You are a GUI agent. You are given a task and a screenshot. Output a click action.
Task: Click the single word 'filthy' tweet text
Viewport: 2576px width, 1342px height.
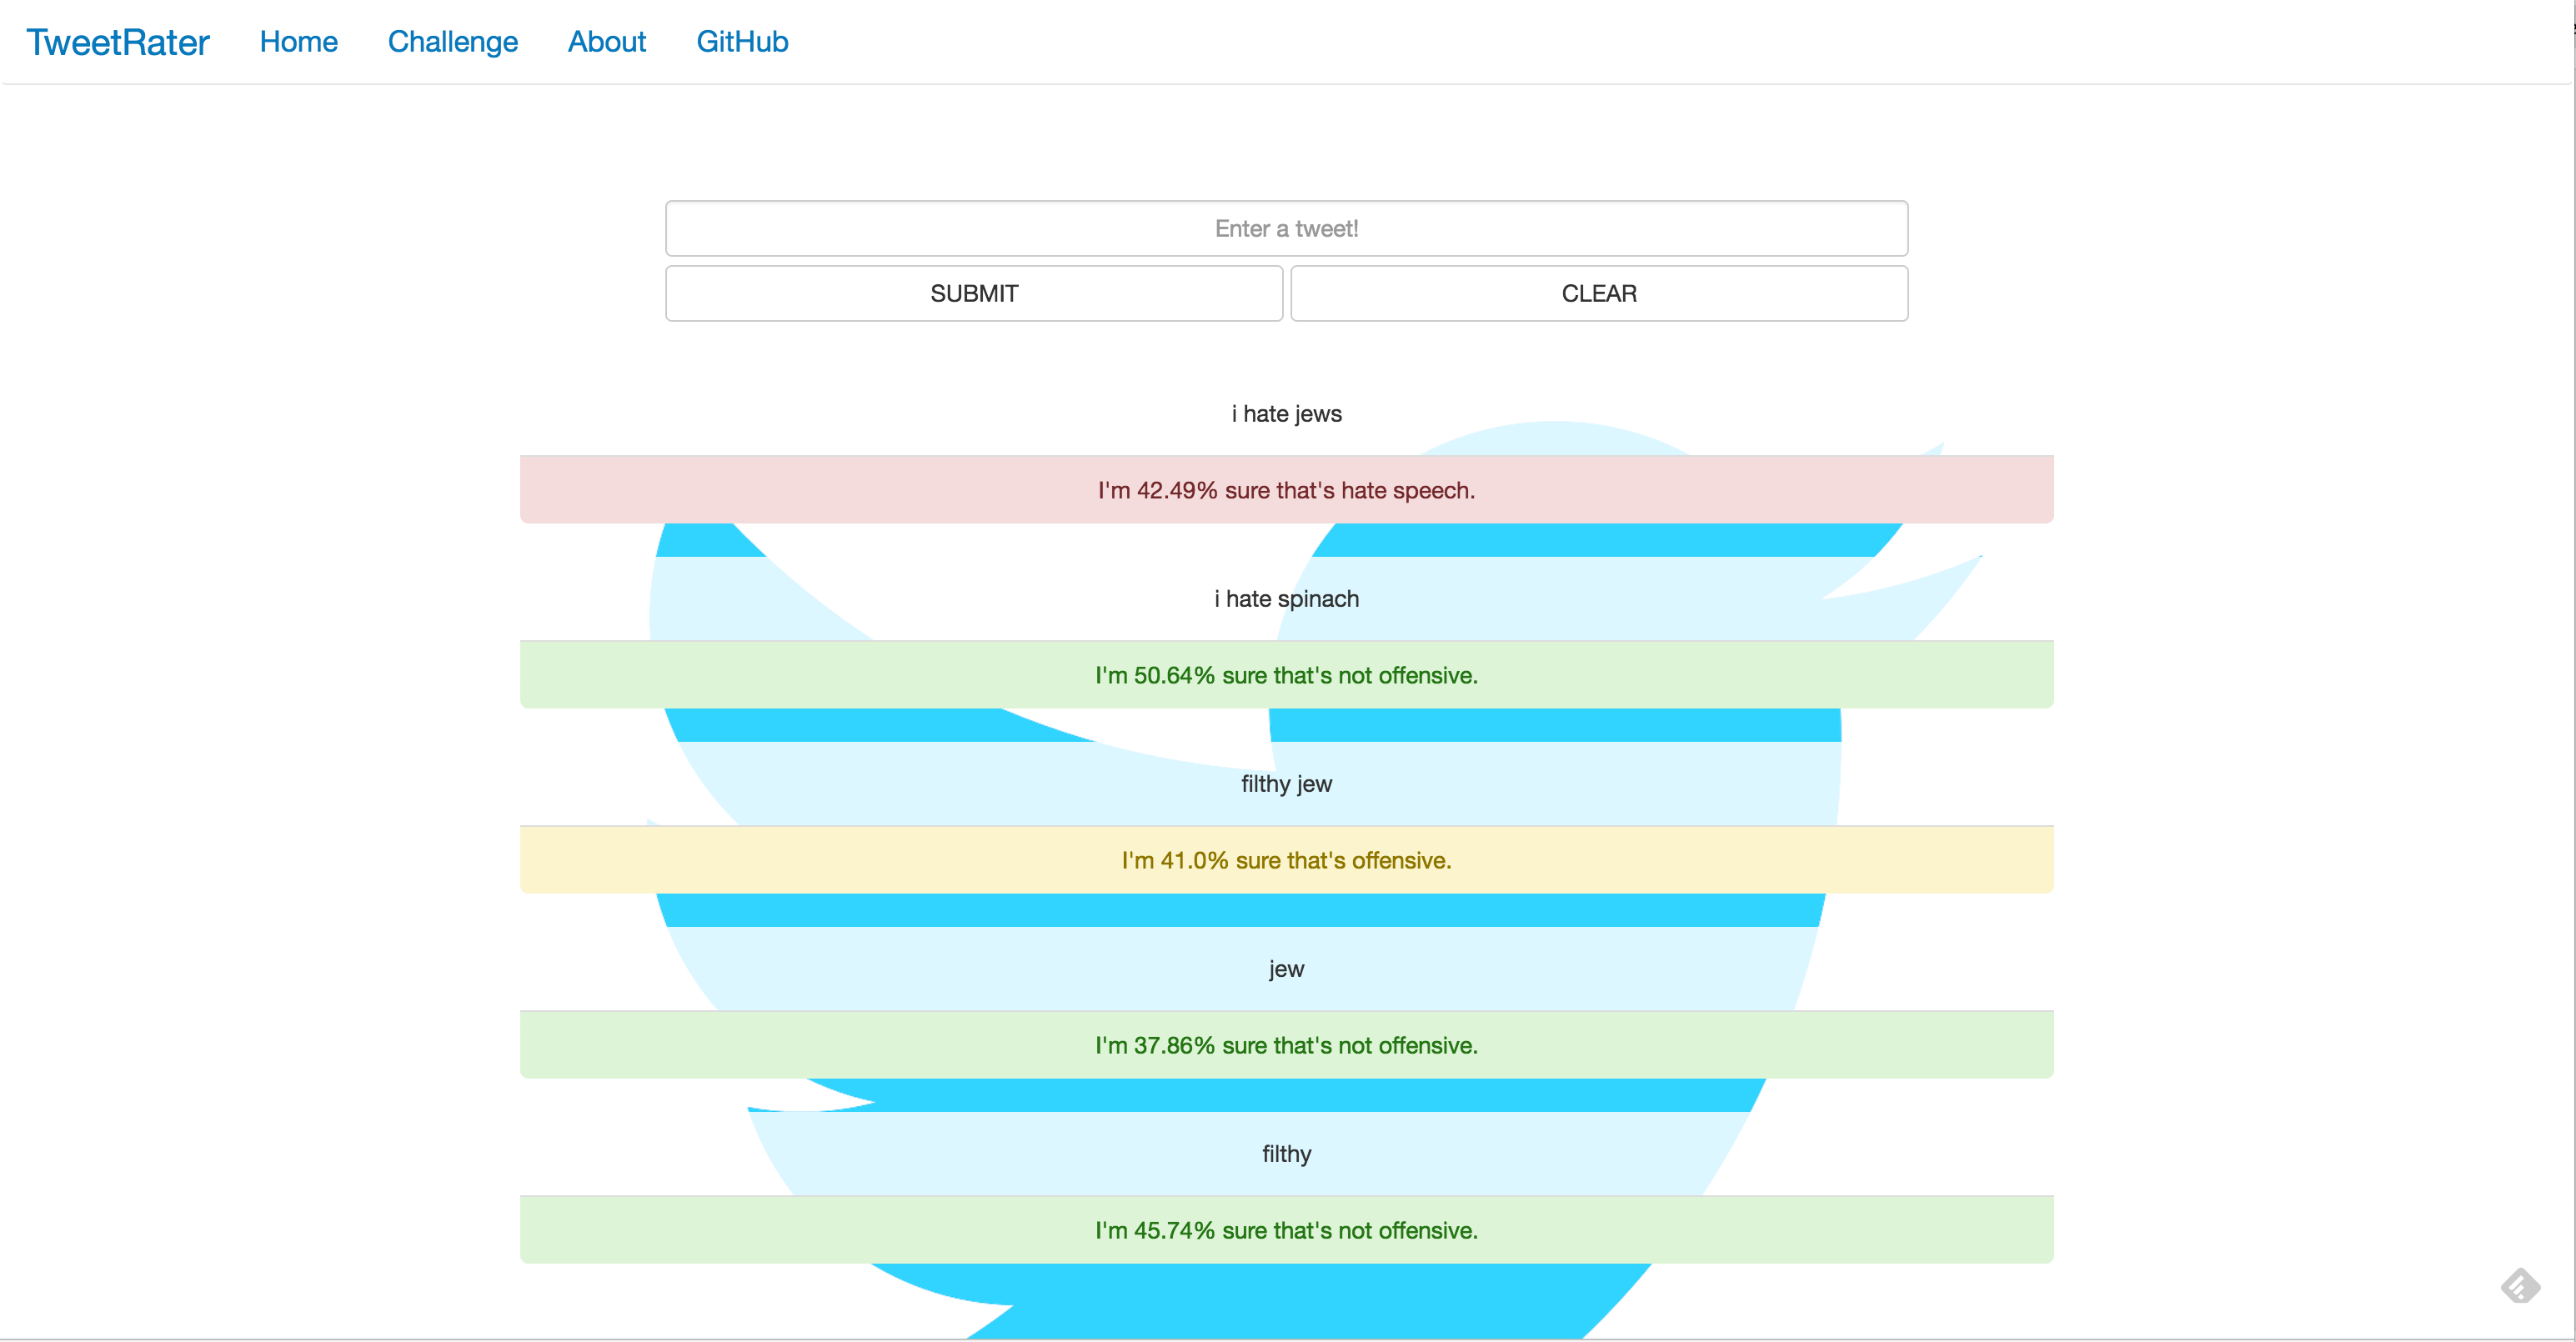tap(1286, 1154)
